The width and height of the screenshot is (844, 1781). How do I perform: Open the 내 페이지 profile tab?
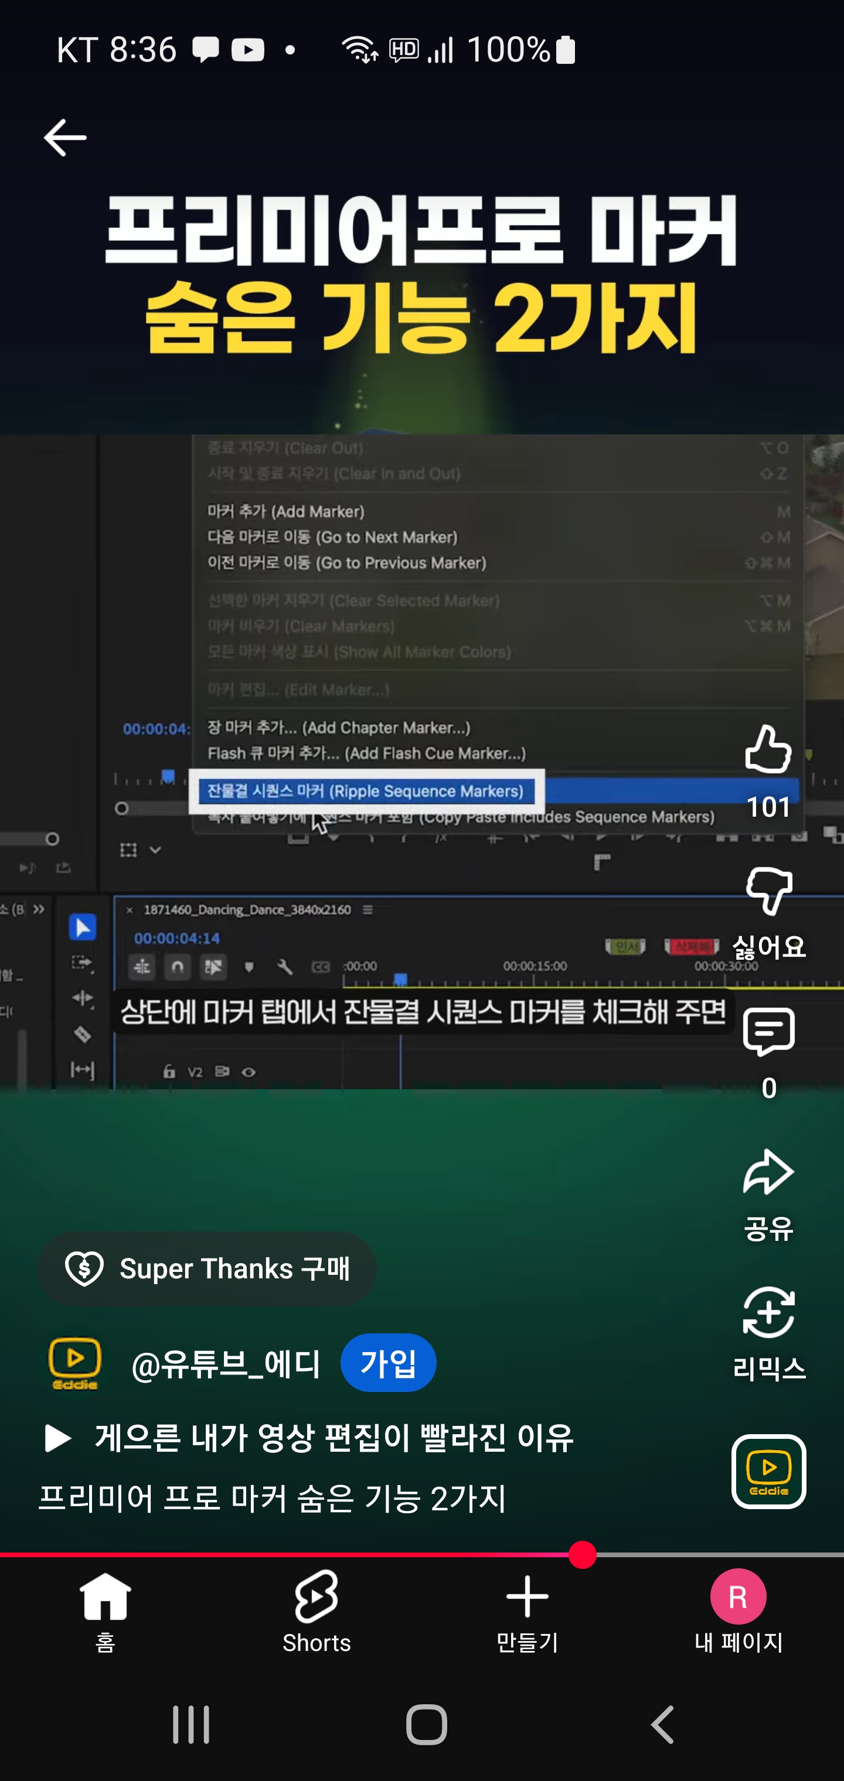tap(738, 1613)
